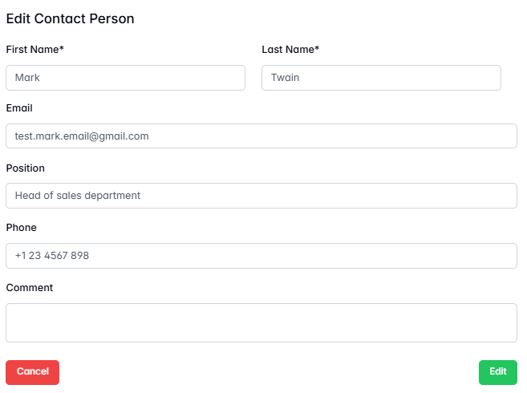527x393 pixels.
Task: Click the asterisk after Last Name
Action: tap(317, 50)
